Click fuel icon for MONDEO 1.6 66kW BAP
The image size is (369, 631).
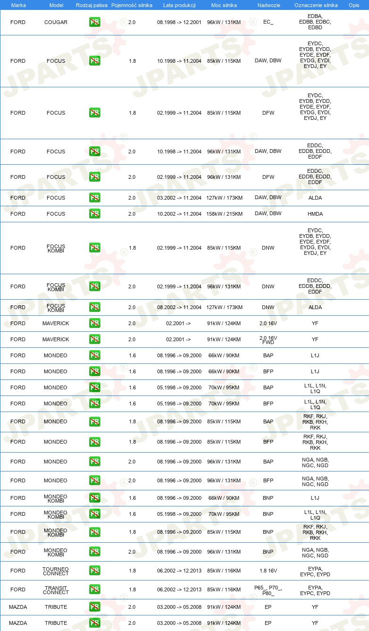95,355
